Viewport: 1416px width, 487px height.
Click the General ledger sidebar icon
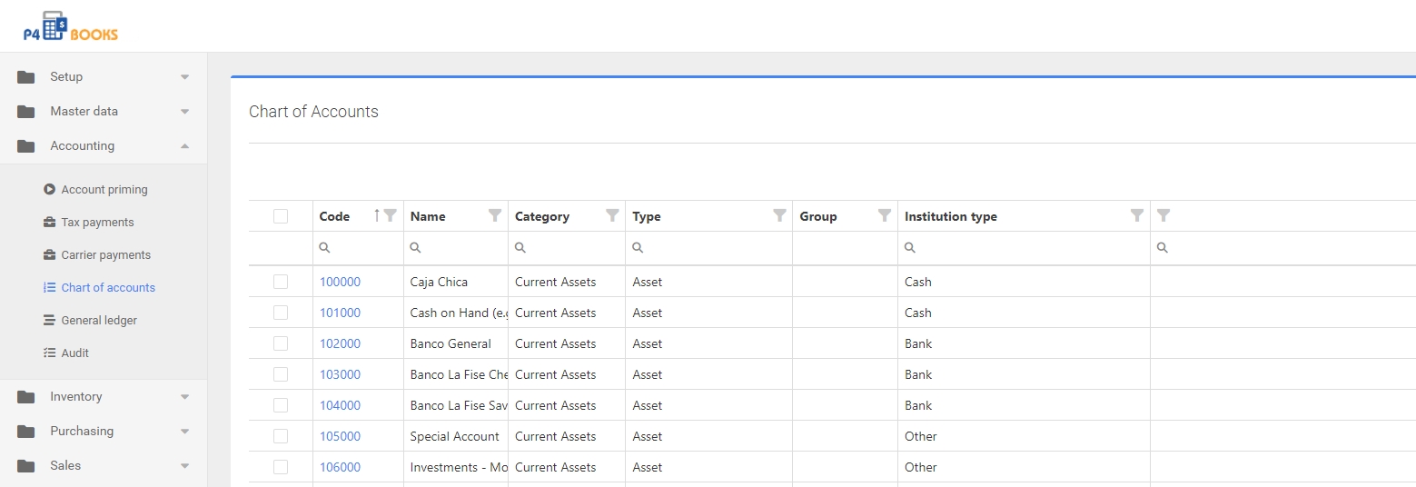[x=49, y=321]
